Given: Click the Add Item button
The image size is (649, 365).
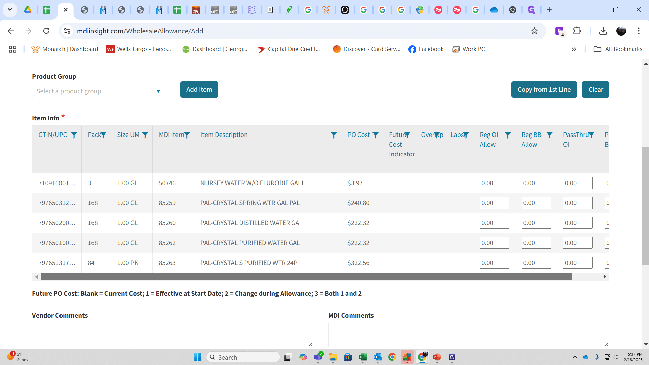Looking at the screenshot, I should 199,90.
